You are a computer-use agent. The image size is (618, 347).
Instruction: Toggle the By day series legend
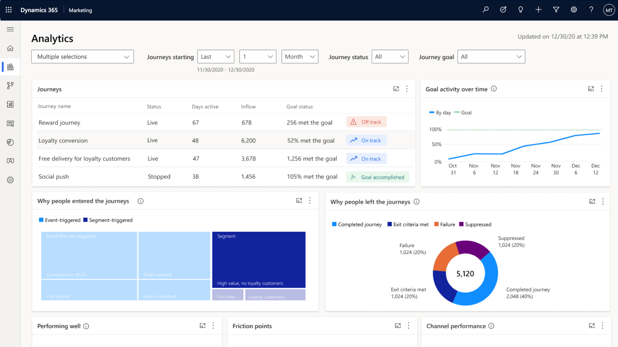(x=440, y=113)
